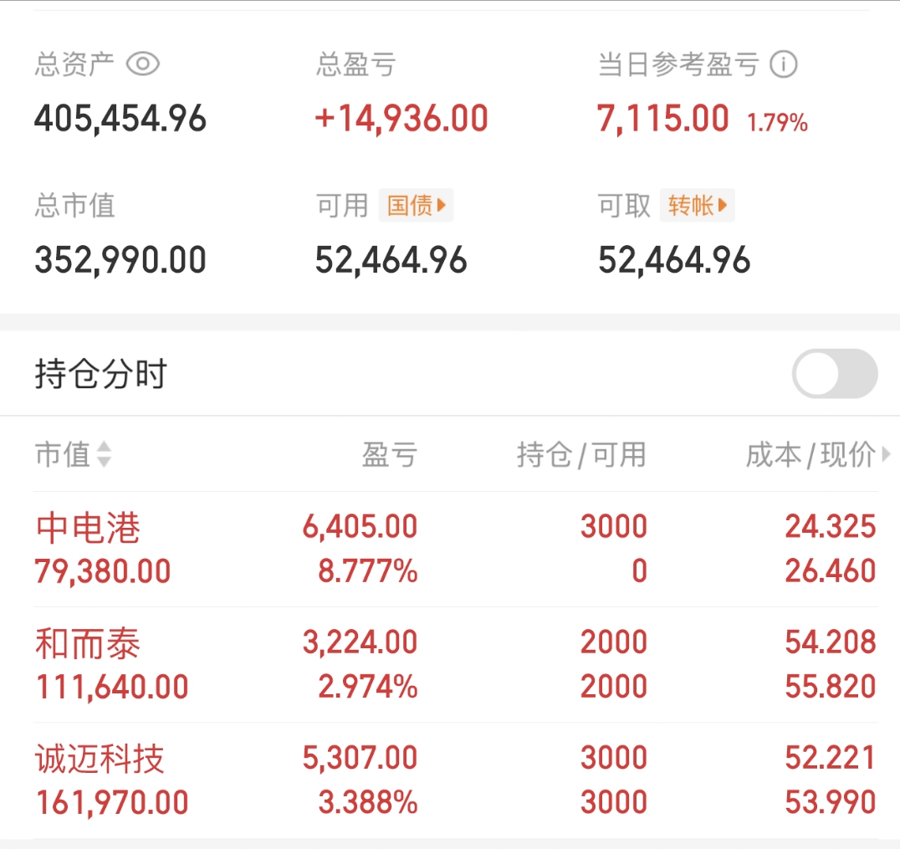The image size is (900, 849).
Task: Open the 和而泰 holding row
Action: (x=89, y=644)
